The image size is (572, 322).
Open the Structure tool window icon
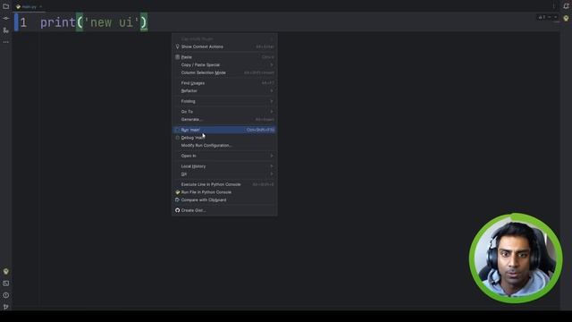tap(6, 30)
